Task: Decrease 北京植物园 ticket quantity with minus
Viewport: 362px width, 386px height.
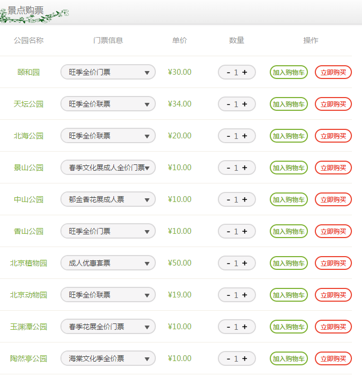Action: pyautogui.click(x=228, y=264)
